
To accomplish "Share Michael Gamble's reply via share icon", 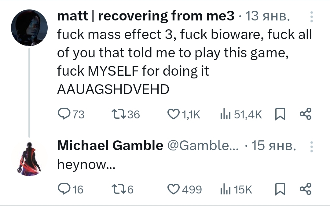I will [x=306, y=189].
